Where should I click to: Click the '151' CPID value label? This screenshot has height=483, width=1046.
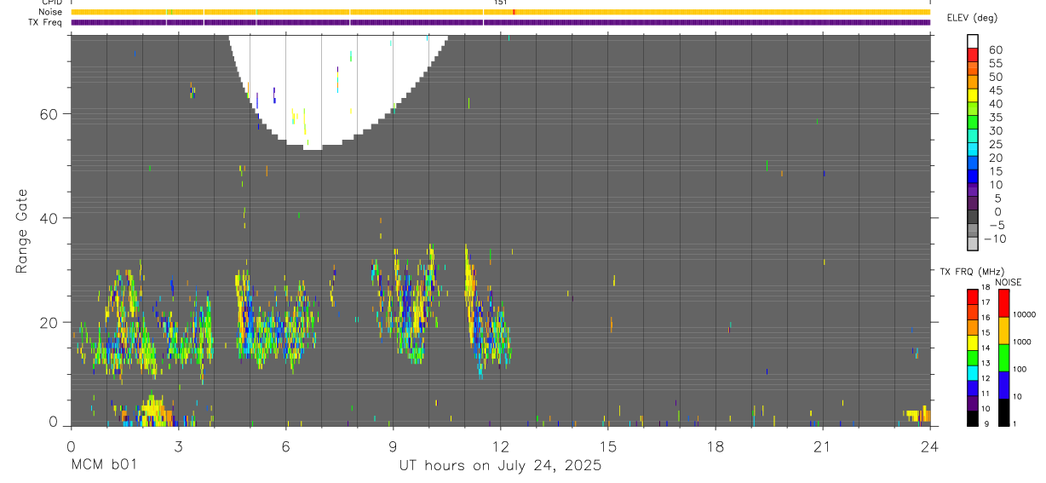click(x=500, y=3)
